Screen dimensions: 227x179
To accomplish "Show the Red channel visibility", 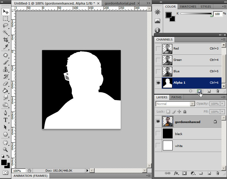I will 158,49.
